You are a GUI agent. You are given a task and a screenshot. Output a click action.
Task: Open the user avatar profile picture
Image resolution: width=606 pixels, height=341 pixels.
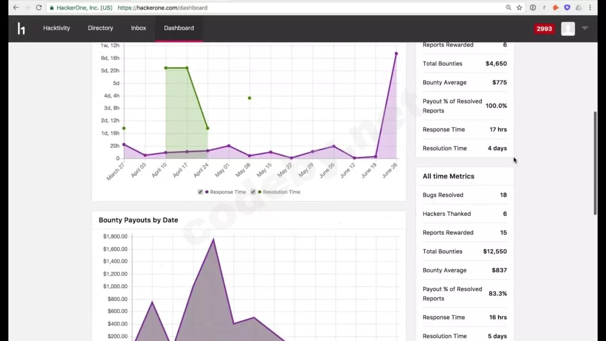(568, 28)
